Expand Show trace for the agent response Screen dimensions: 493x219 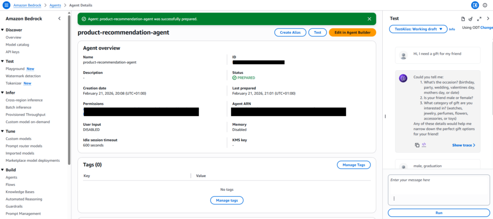click(x=463, y=145)
